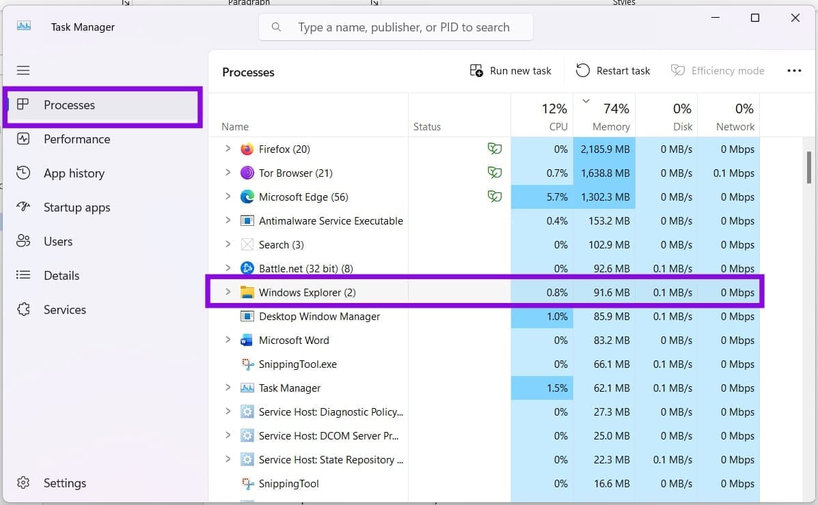818x505 pixels.
Task: Sort by the Network column header
Action: (x=728, y=115)
